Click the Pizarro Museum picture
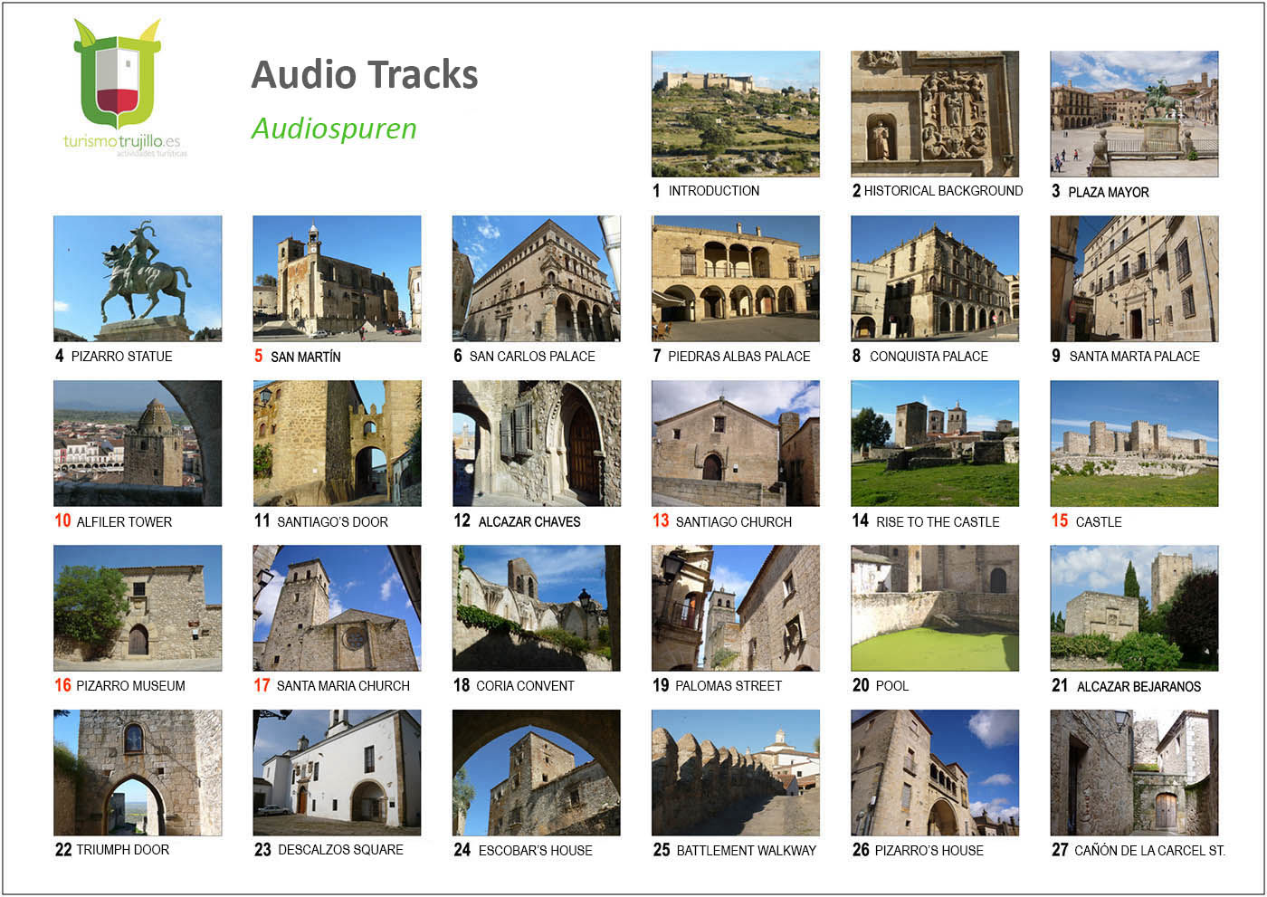 [138, 608]
